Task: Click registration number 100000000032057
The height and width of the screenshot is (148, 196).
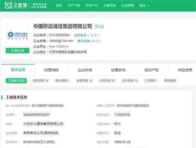Action: click(36, 115)
